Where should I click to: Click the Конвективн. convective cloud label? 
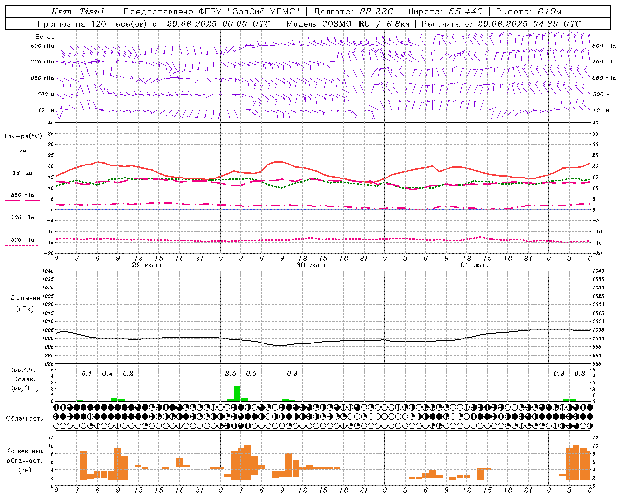point(25,451)
